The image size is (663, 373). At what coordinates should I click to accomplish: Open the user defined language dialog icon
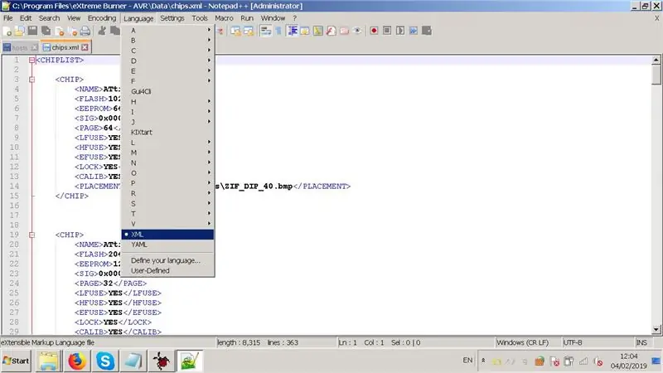pyautogui.click(x=305, y=31)
